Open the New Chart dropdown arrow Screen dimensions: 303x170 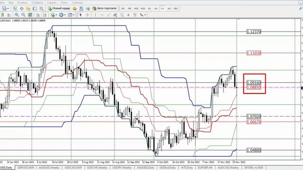point(8,8)
